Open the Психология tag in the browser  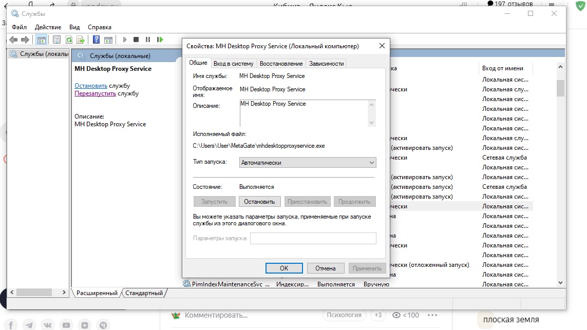coord(344,315)
